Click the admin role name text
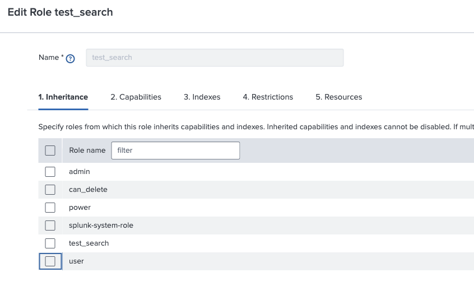 pyautogui.click(x=79, y=172)
